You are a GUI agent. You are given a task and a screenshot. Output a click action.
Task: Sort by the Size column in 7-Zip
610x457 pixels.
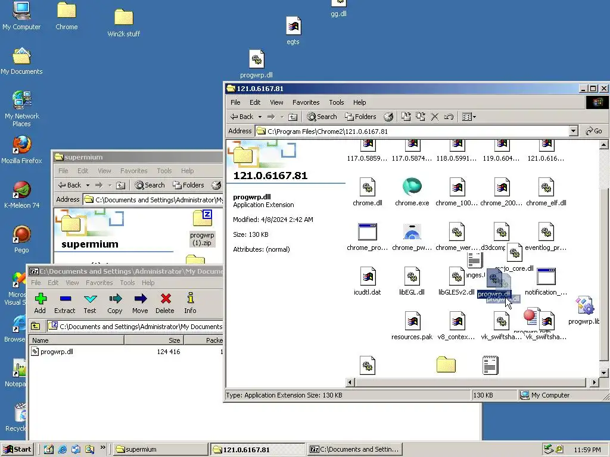click(154, 340)
